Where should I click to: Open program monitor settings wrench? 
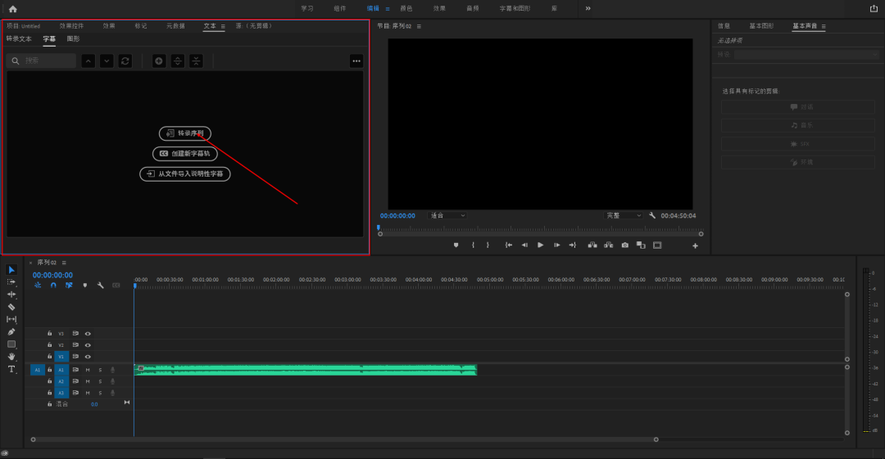pyautogui.click(x=652, y=215)
